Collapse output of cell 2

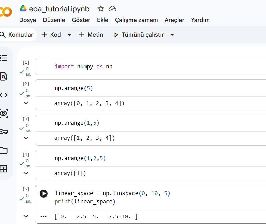click(x=26, y=103)
